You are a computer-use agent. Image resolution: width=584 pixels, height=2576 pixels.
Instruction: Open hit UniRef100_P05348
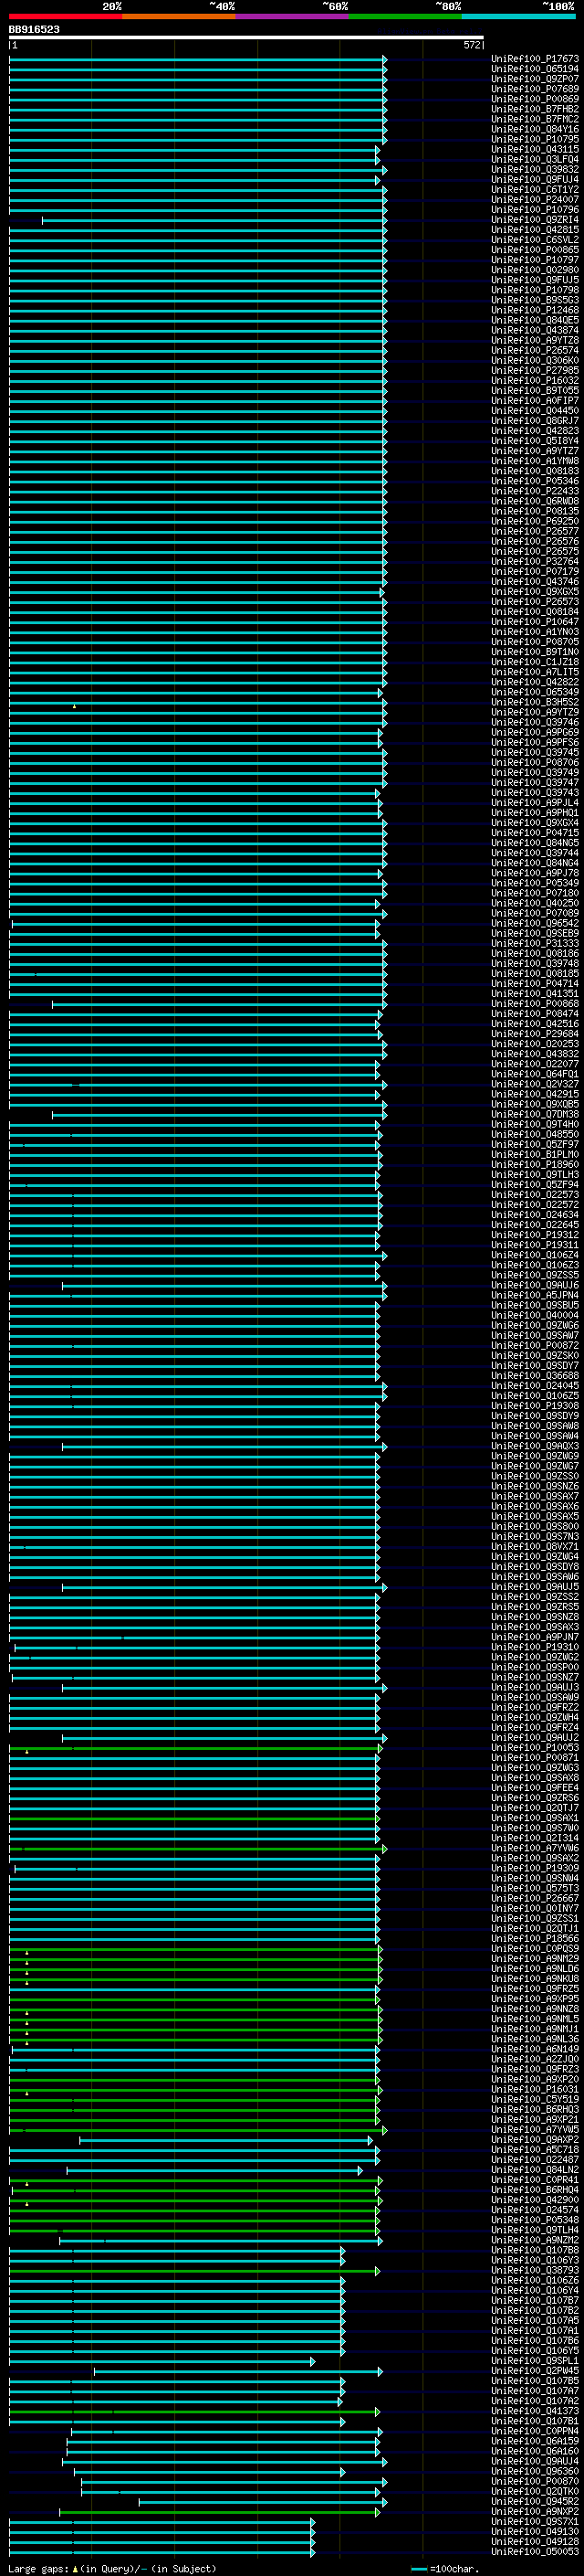pyautogui.click(x=535, y=2220)
